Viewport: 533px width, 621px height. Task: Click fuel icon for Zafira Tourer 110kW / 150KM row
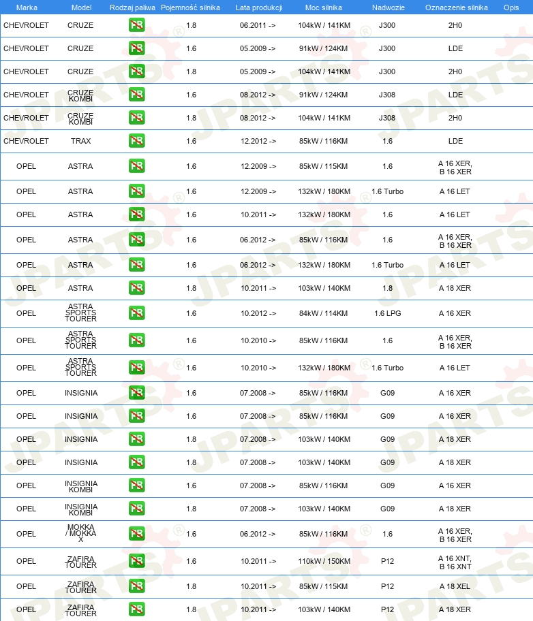pyautogui.click(x=137, y=561)
